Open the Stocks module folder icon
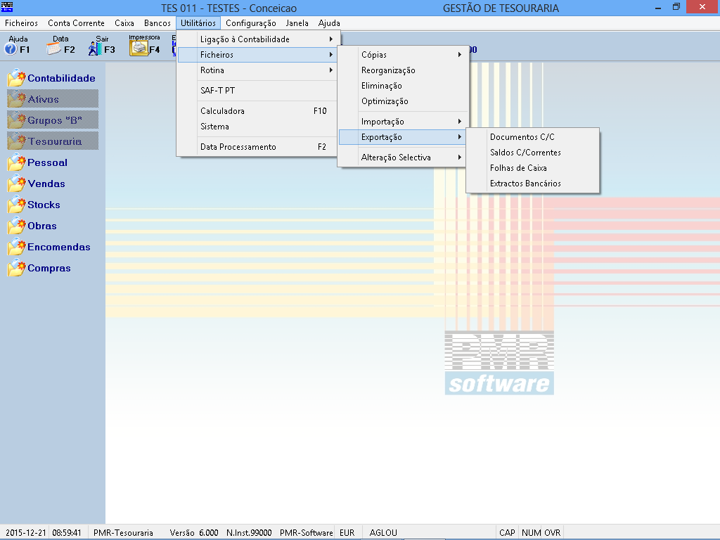This screenshot has height=540, width=720. [17, 205]
